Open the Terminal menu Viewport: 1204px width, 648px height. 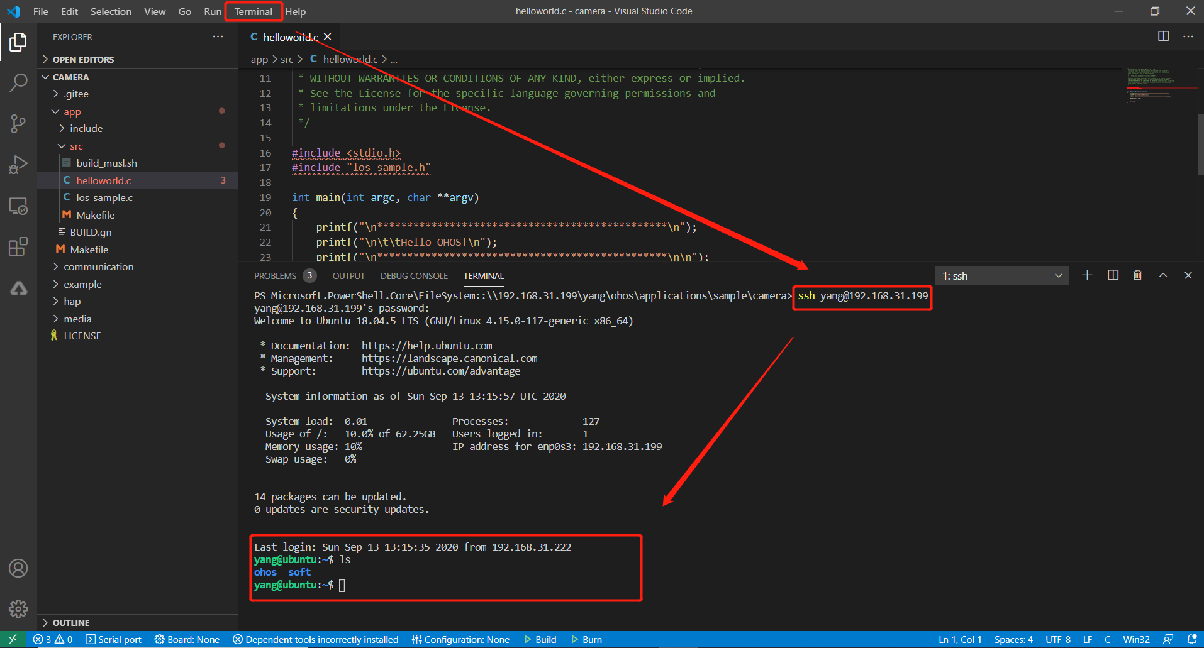(253, 11)
